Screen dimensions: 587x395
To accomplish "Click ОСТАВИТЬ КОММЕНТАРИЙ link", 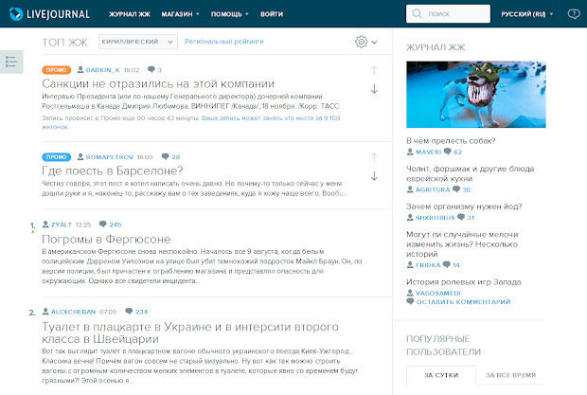I will [463, 302].
